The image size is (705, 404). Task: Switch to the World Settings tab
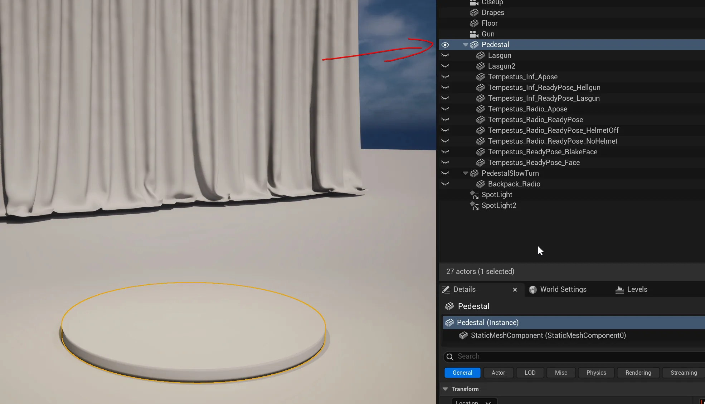(563, 289)
